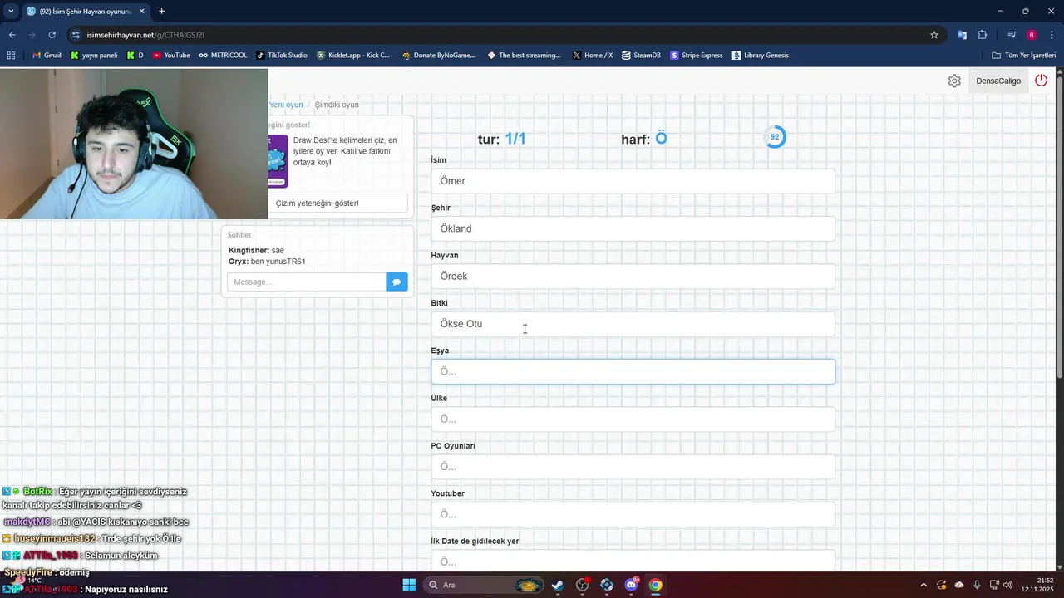Click the Şehir field containing Ökland

coord(633,228)
